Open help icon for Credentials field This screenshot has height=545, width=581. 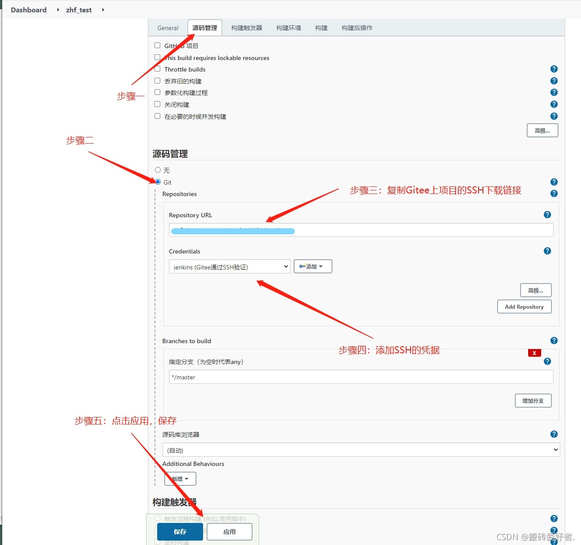click(547, 251)
